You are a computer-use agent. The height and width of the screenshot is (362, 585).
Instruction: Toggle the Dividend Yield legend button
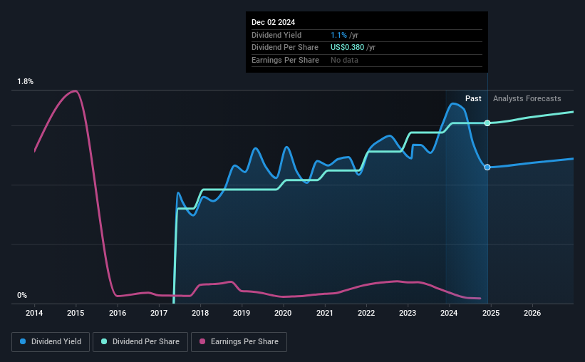(51, 342)
